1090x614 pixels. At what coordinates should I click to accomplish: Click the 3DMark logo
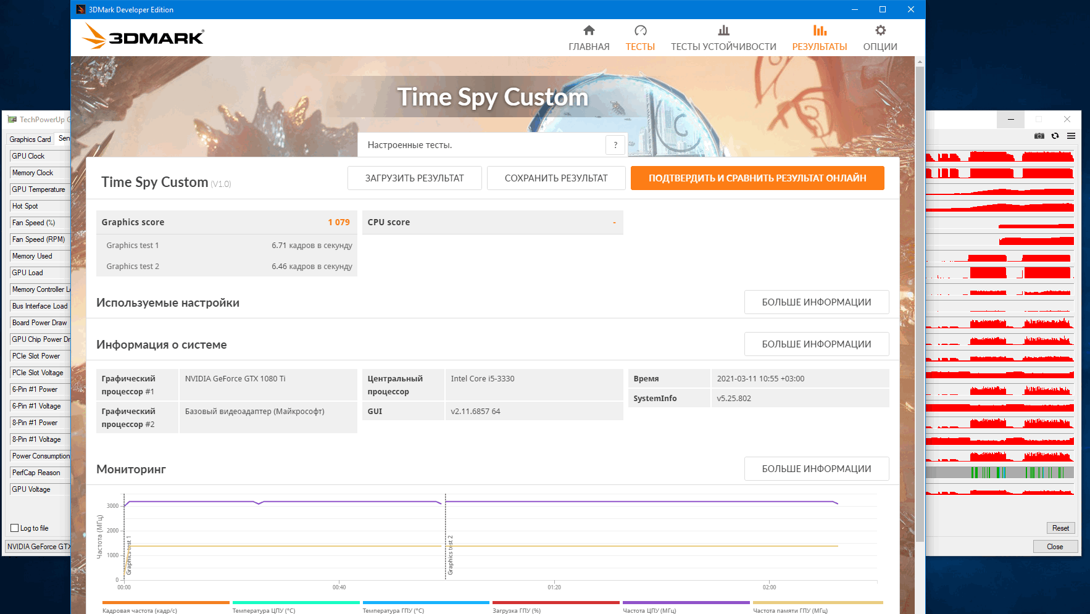(x=143, y=36)
